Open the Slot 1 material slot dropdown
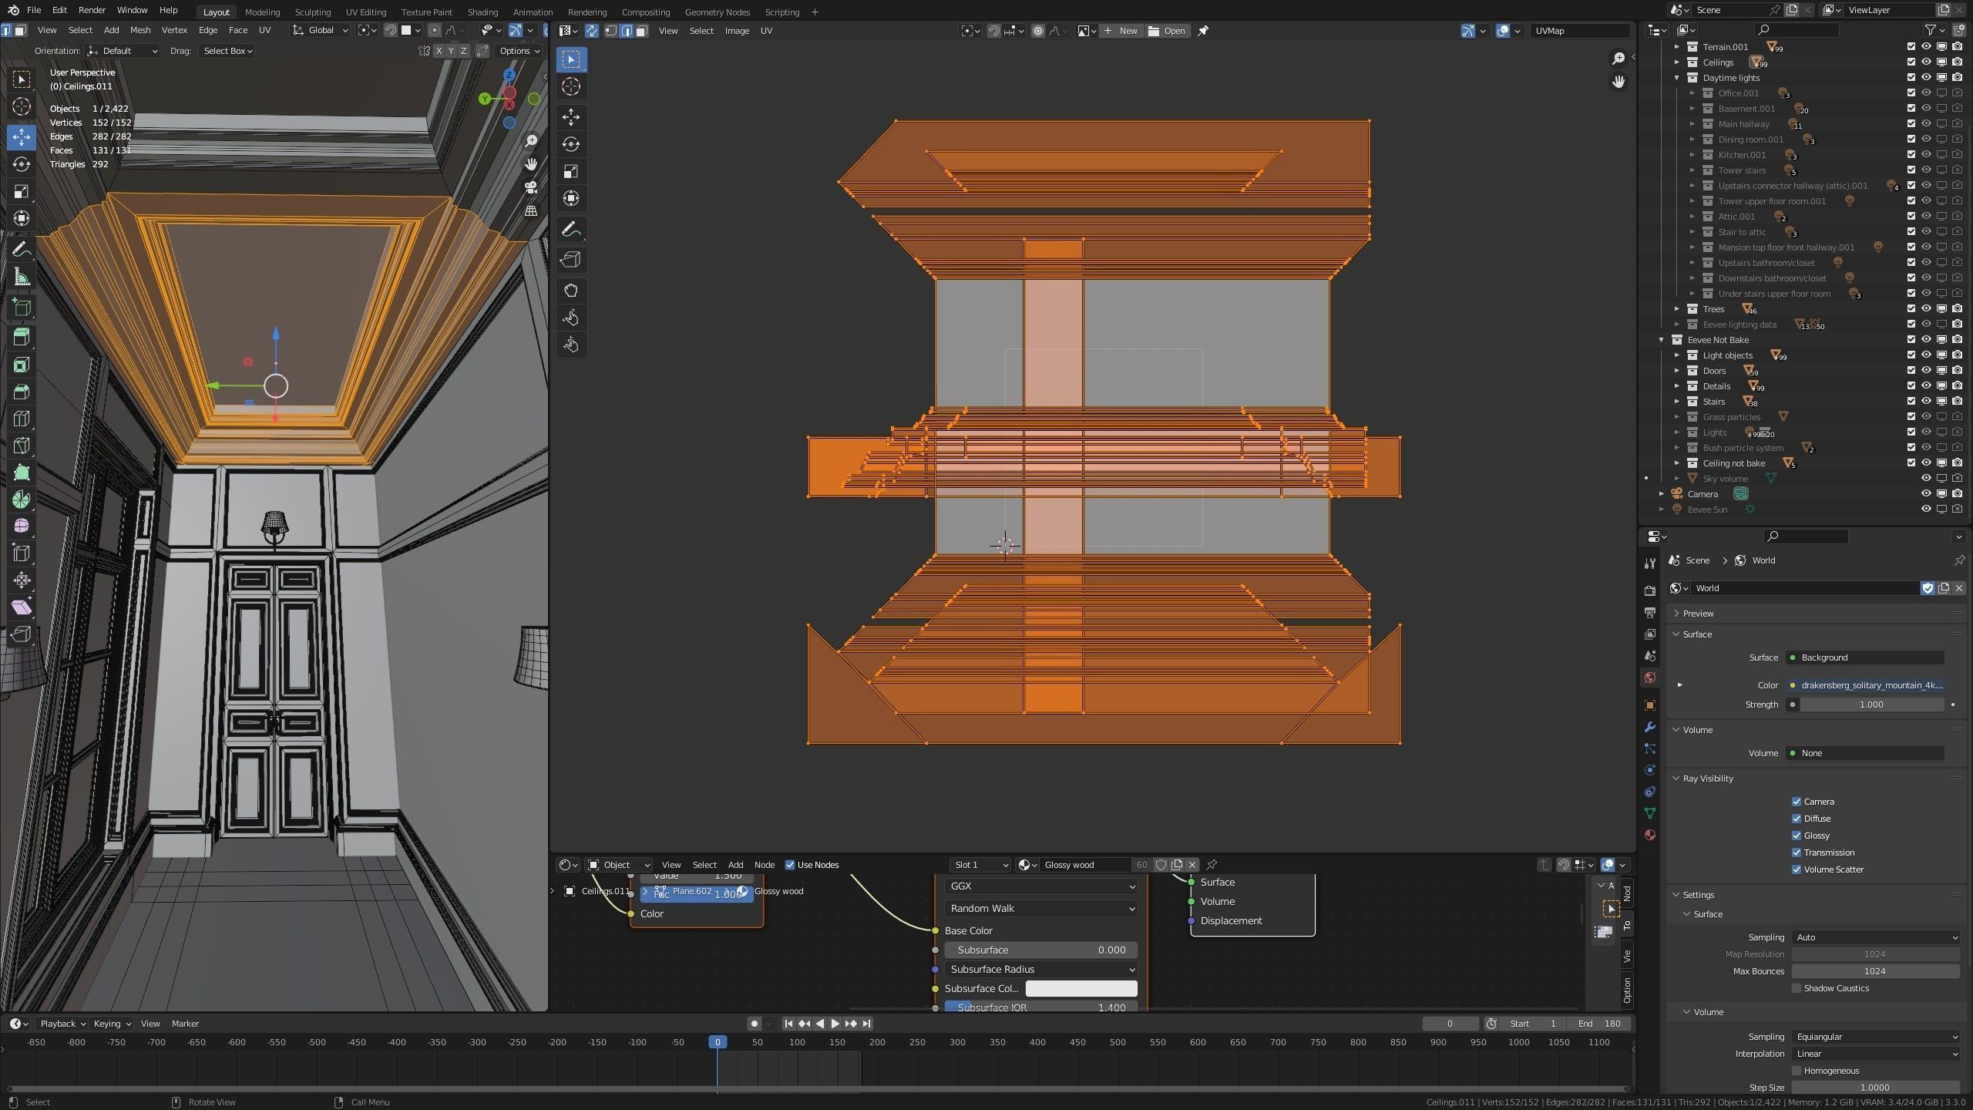The width and height of the screenshot is (1973, 1110). [980, 865]
